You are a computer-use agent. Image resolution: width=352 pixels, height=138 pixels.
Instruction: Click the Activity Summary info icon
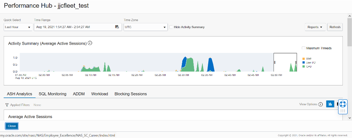[90, 43]
